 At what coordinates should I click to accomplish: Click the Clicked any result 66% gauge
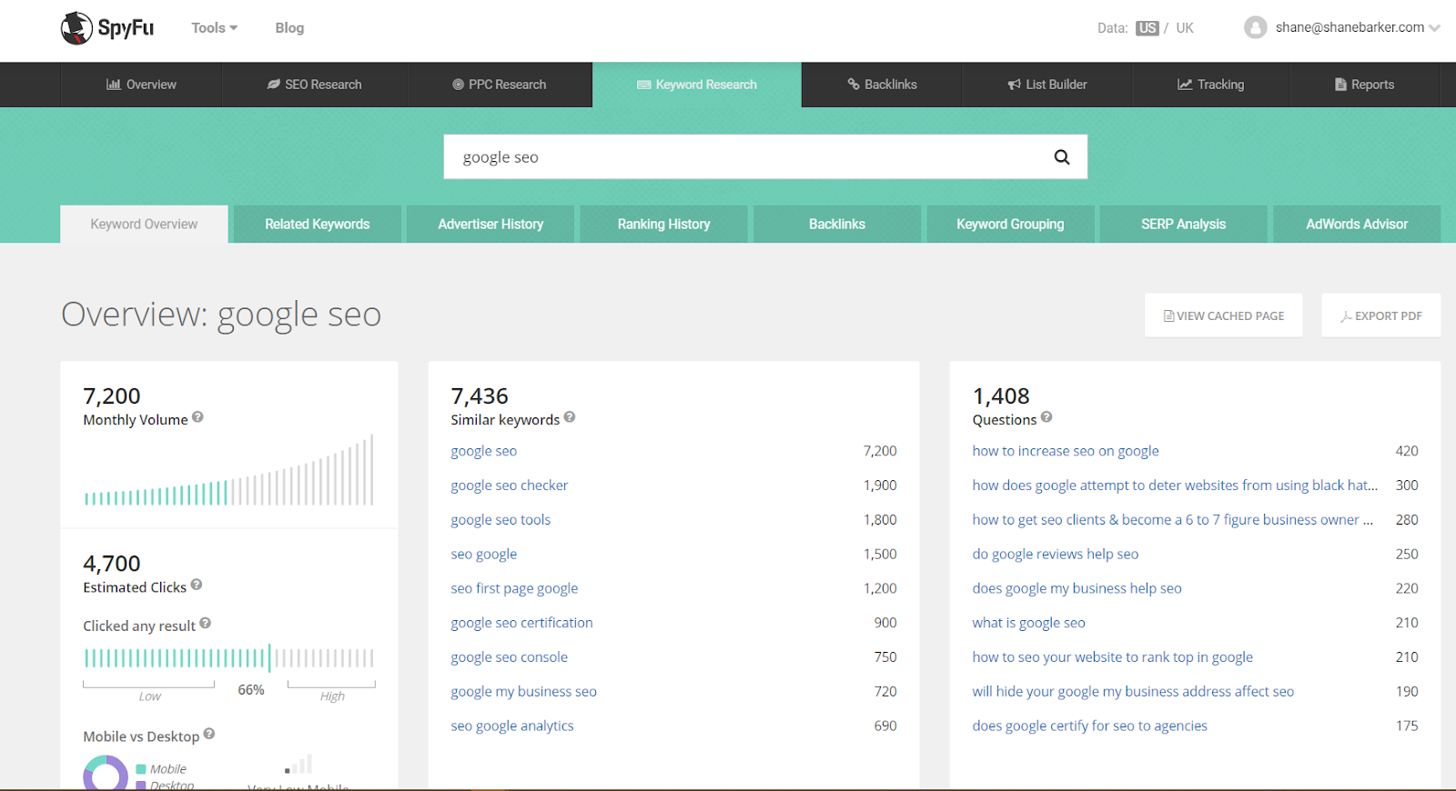pos(229,658)
